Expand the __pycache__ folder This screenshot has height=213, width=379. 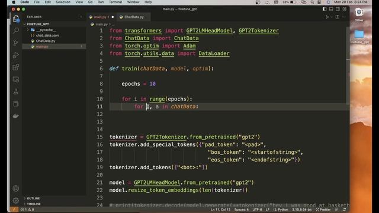click(x=28, y=30)
